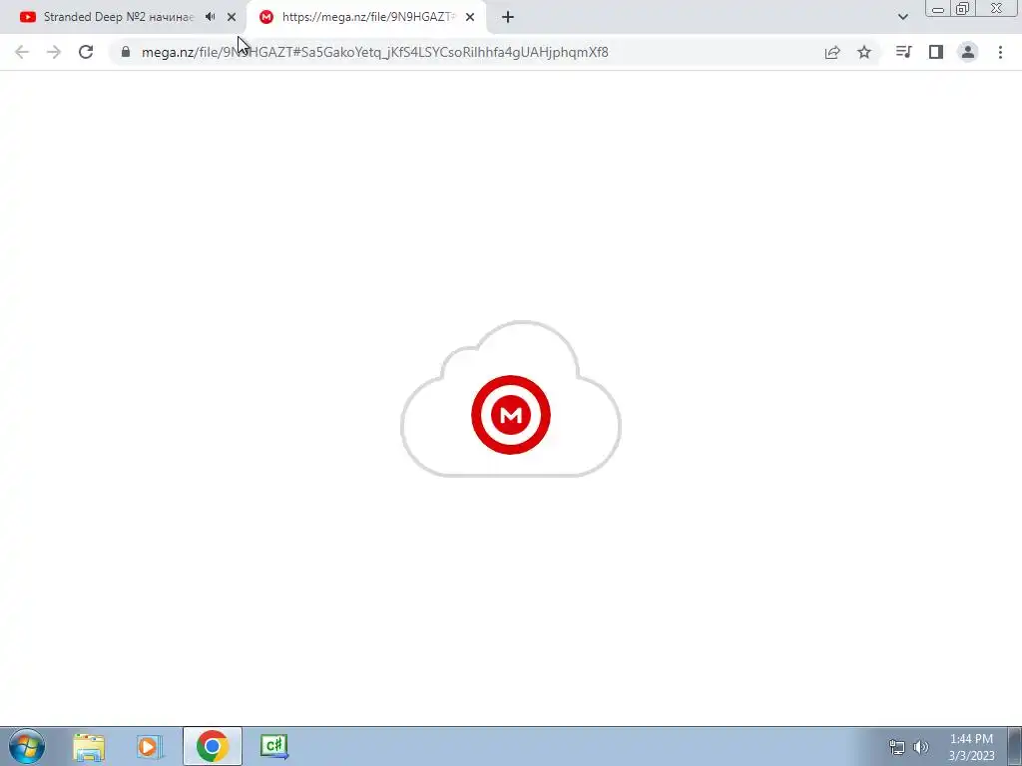The height and width of the screenshot is (766, 1022).
Task: Reload the mega.nz page
Action: click(x=86, y=52)
